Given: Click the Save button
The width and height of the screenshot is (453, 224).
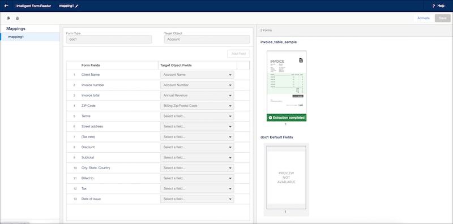Looking at the screenshot, I should coord(443,18).
